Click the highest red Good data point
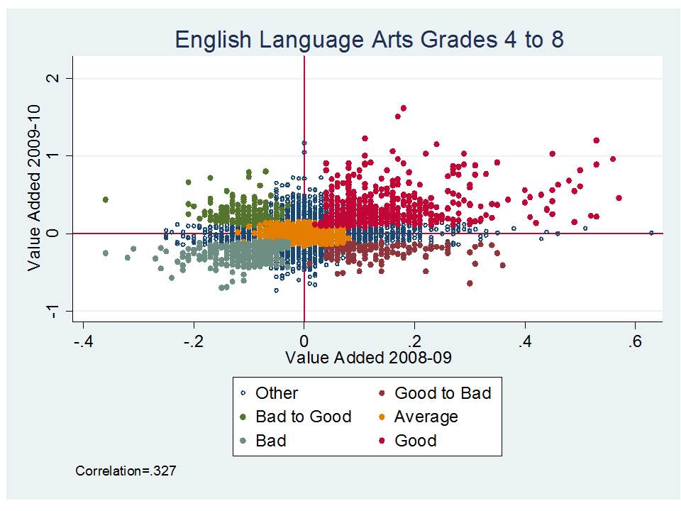Viewport: 681px width, 511px height. 404,109
